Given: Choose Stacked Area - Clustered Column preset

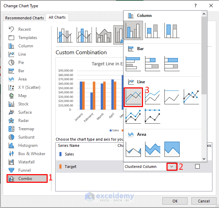Looking at the screenshot, I should tap(104, 35).
